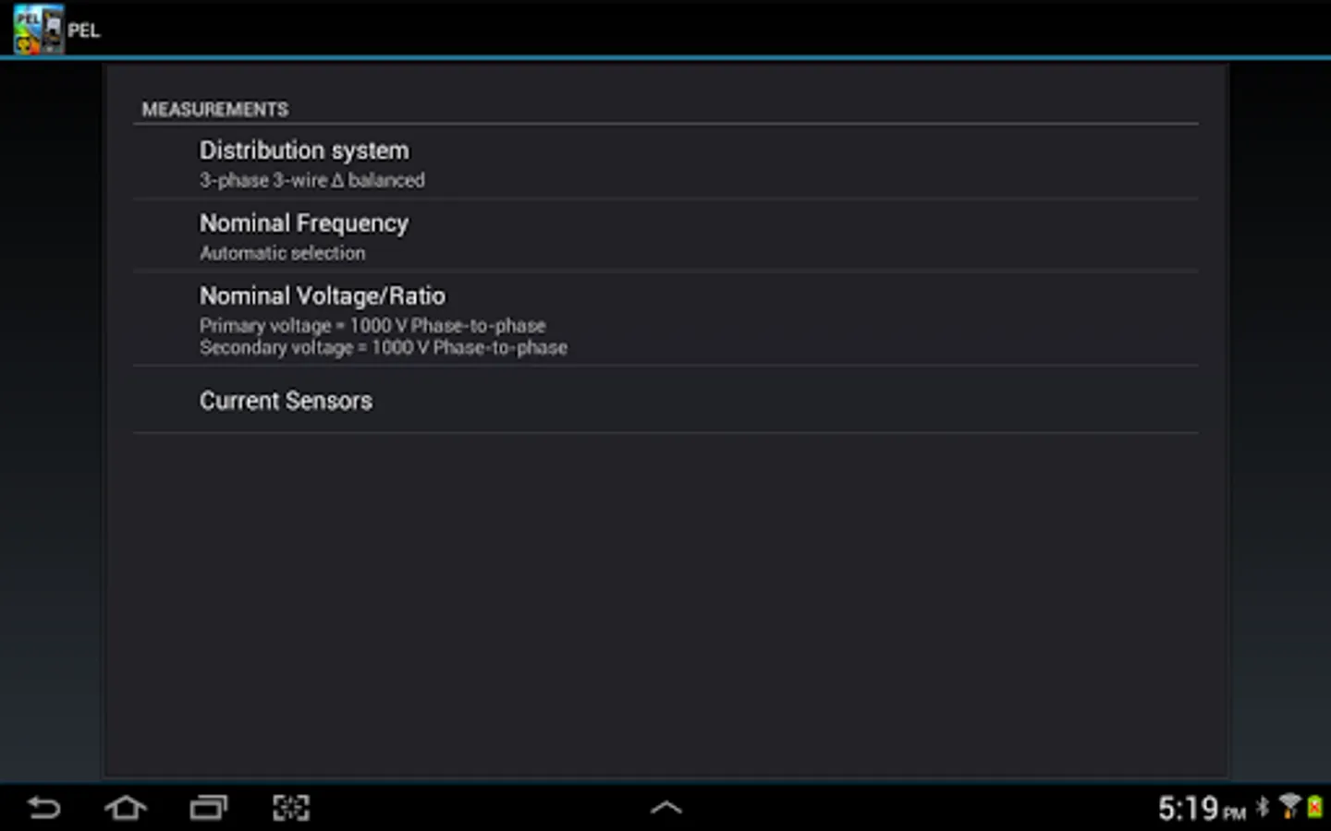Tap the Home navigation icon
This screenshot has width=1331, height=831.
pyautogui.click(x=126, y=808)
